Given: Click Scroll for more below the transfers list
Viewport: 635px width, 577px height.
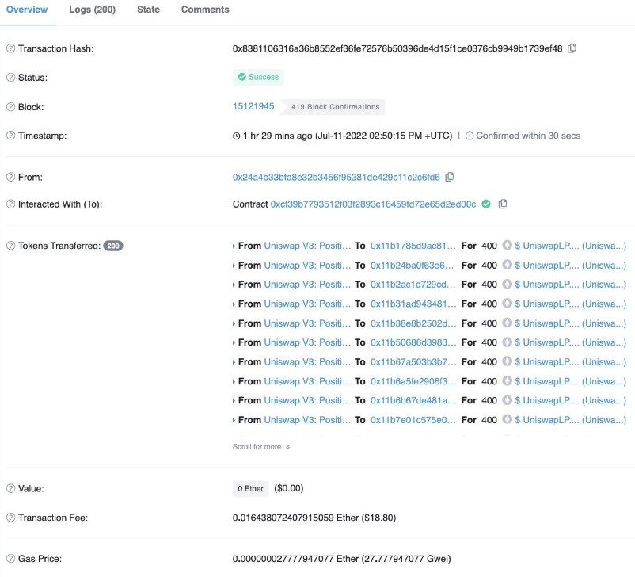Looking at the screenshot, I should 259,446.
